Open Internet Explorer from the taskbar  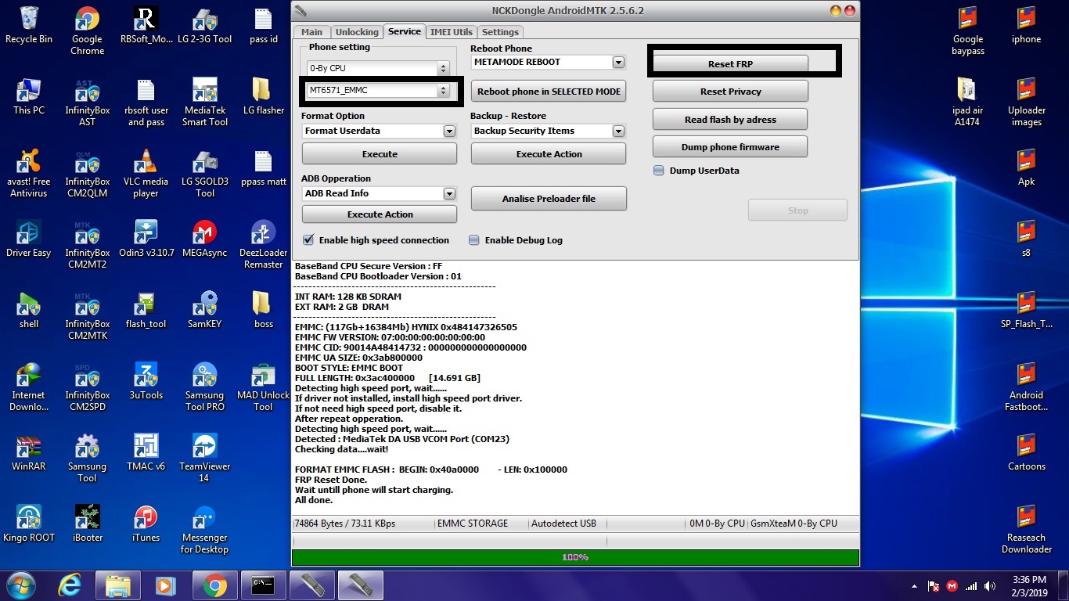pos(70,585)
